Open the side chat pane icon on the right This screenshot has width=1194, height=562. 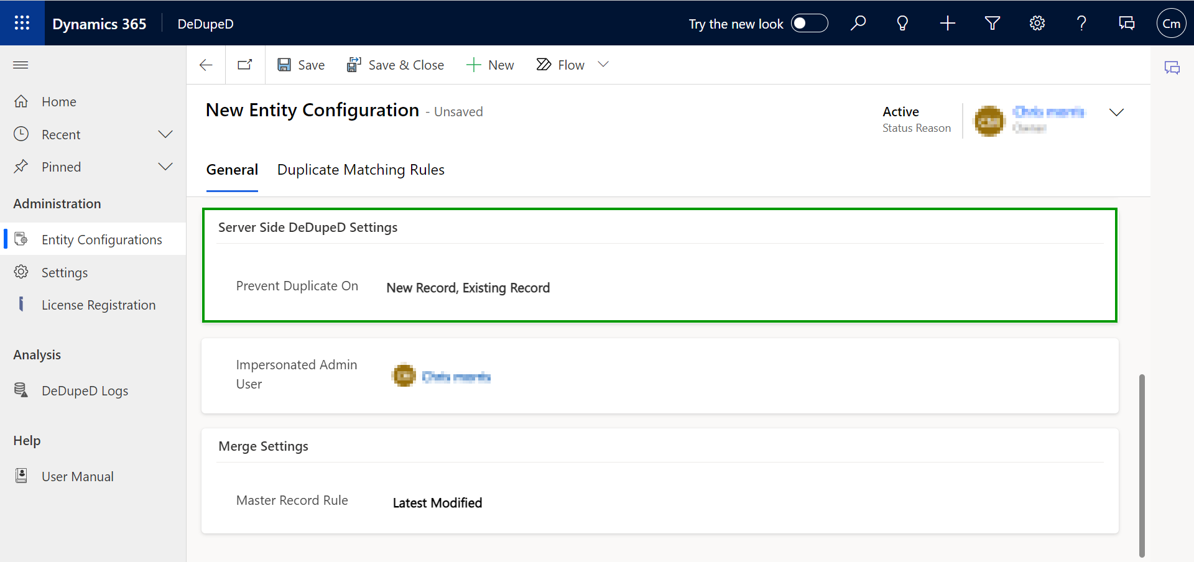pos(1172,68)
